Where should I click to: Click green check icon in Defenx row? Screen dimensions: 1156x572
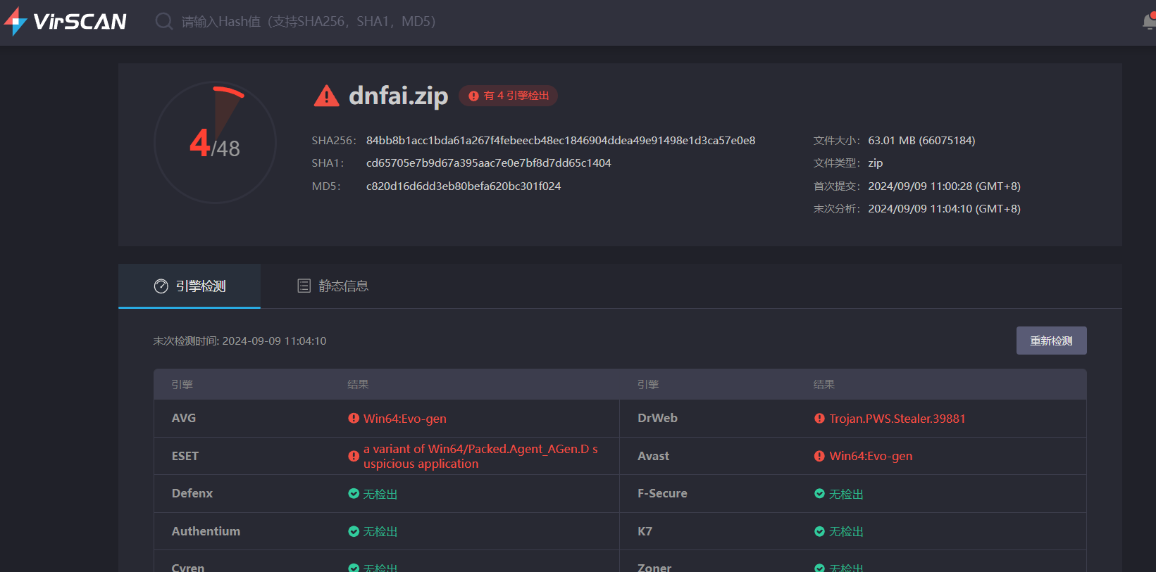[x=354, y=494]
